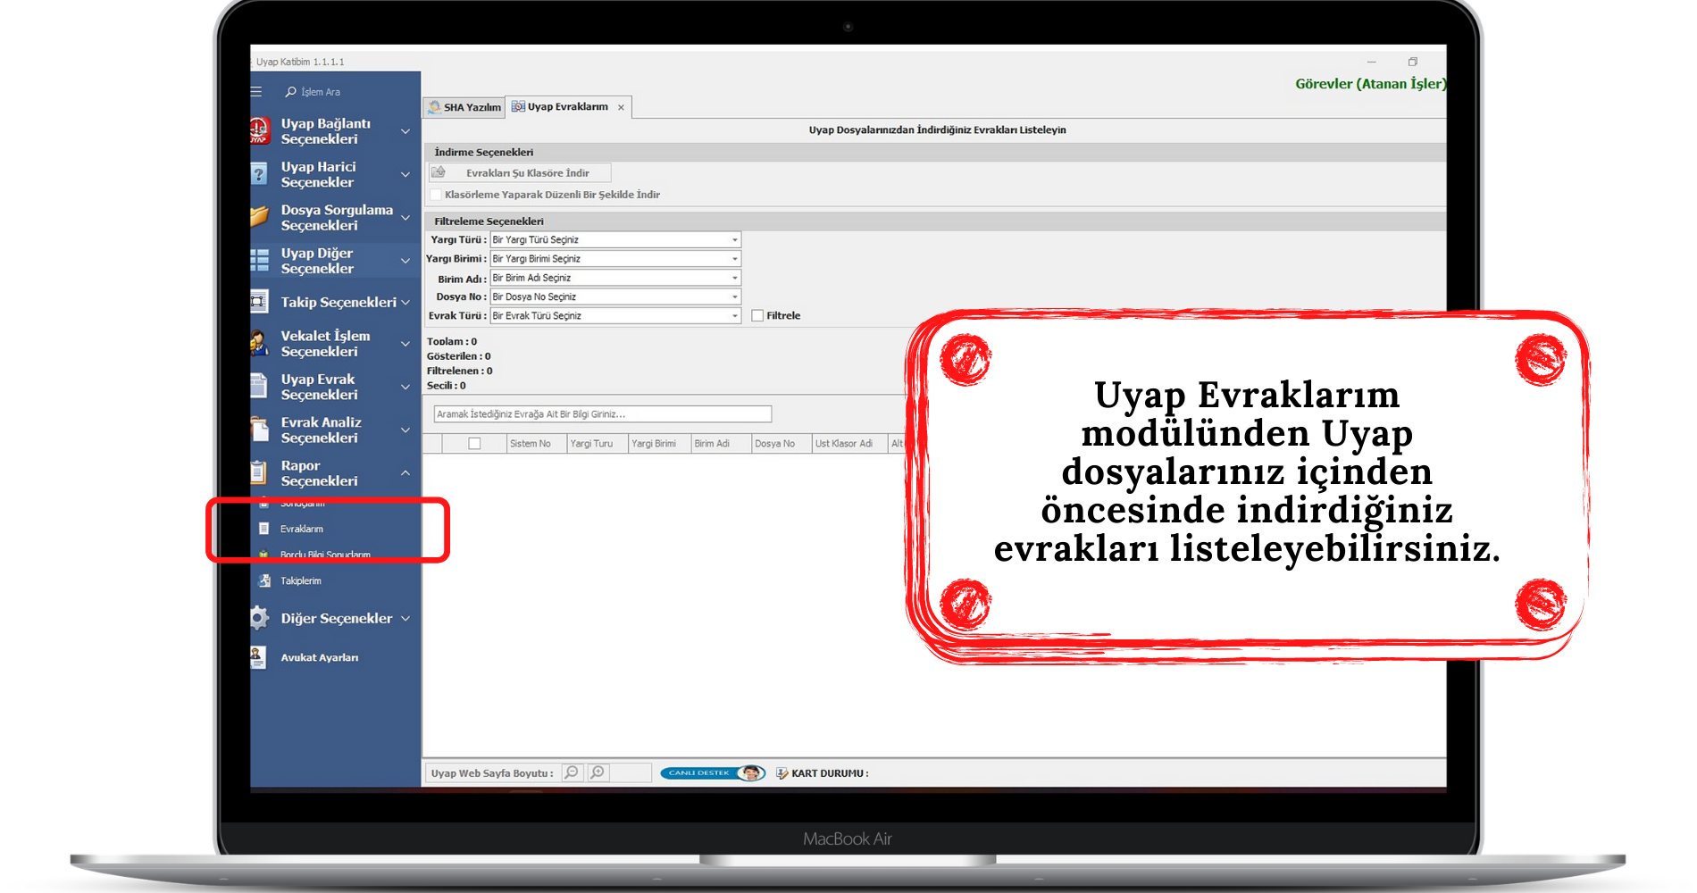Image resolution: width=1697 pixels, height=893 pixels.
Task: Check the select-all box in table header
Action: (474, 443)
